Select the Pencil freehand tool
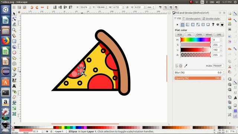The width and height of the screenshot is (238, 134). 14,69
